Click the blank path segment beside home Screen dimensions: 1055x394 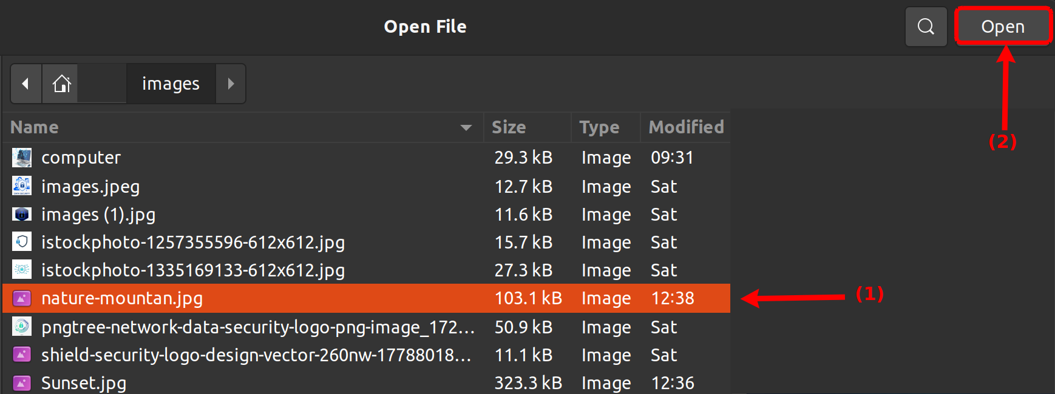(102, 84)
